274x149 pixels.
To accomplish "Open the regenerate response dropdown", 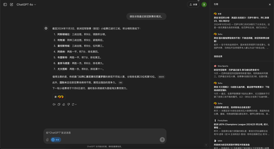I will click(74, 104).
